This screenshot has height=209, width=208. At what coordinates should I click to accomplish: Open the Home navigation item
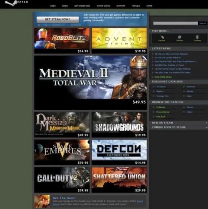[53, 6]
